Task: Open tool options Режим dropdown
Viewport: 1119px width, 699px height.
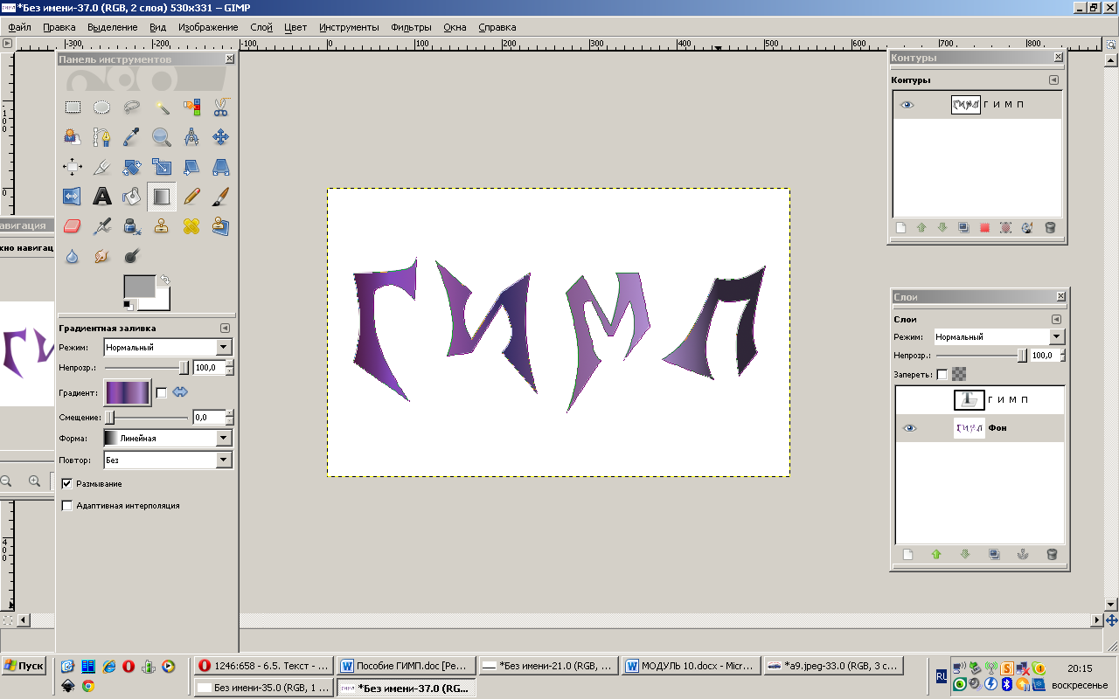Action: pos(168,347)
